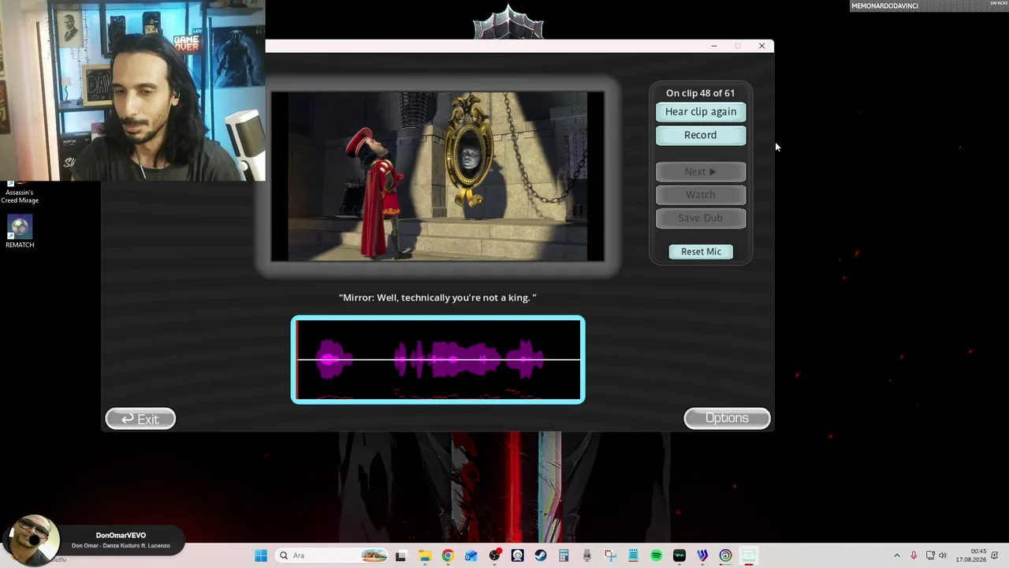Open Calculator from the taskbar
Viewport: 1009px width, 568px height.
click(x=564, y=555)
